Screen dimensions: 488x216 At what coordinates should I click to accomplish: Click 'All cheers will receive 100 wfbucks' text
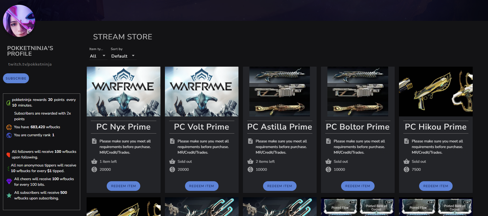44,181
